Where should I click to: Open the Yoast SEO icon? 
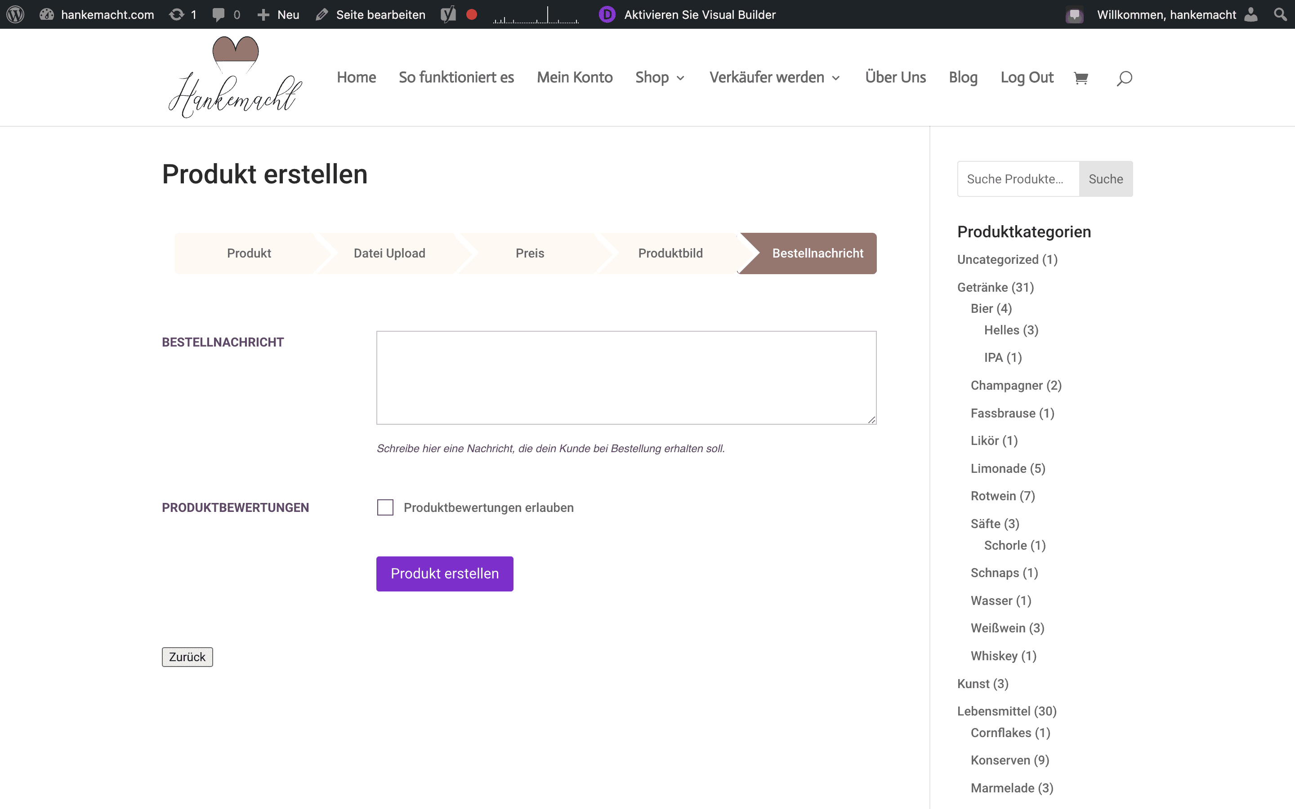point(448,14)
